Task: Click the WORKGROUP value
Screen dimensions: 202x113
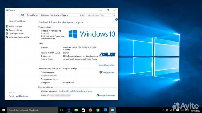Action: [x=68, y=83]
